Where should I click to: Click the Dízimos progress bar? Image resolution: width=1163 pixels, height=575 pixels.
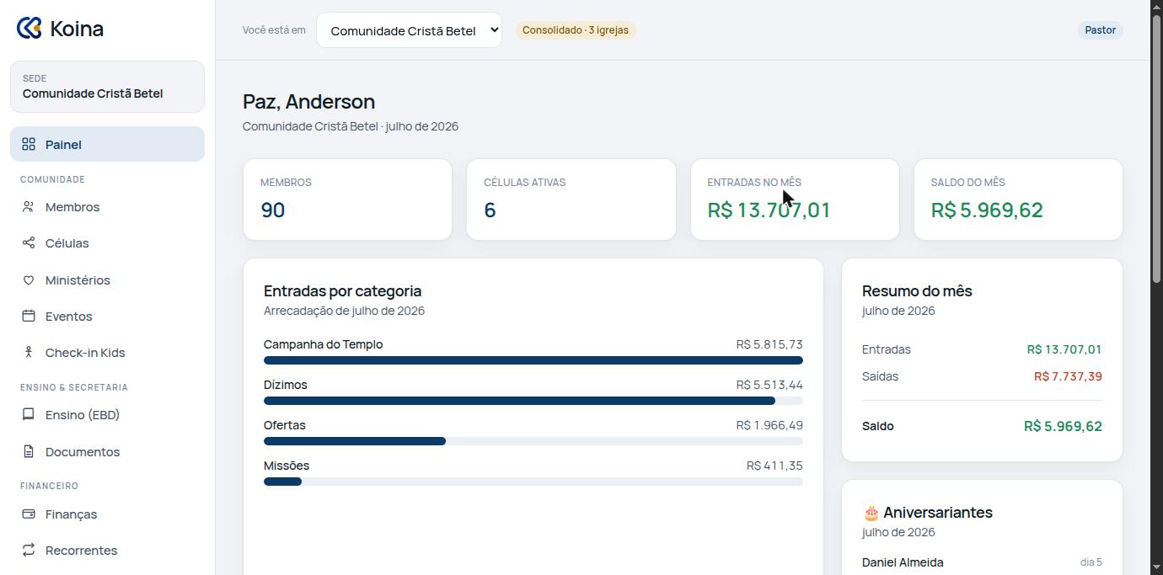click(533, 401)
